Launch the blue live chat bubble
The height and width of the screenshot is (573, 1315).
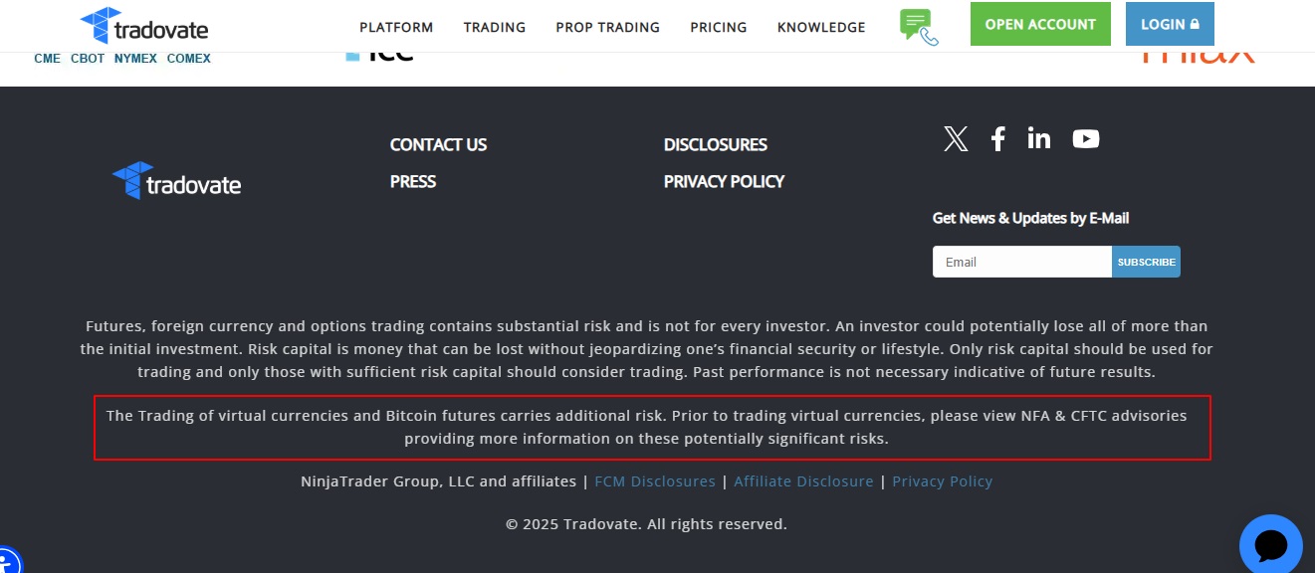point(1271,545)
